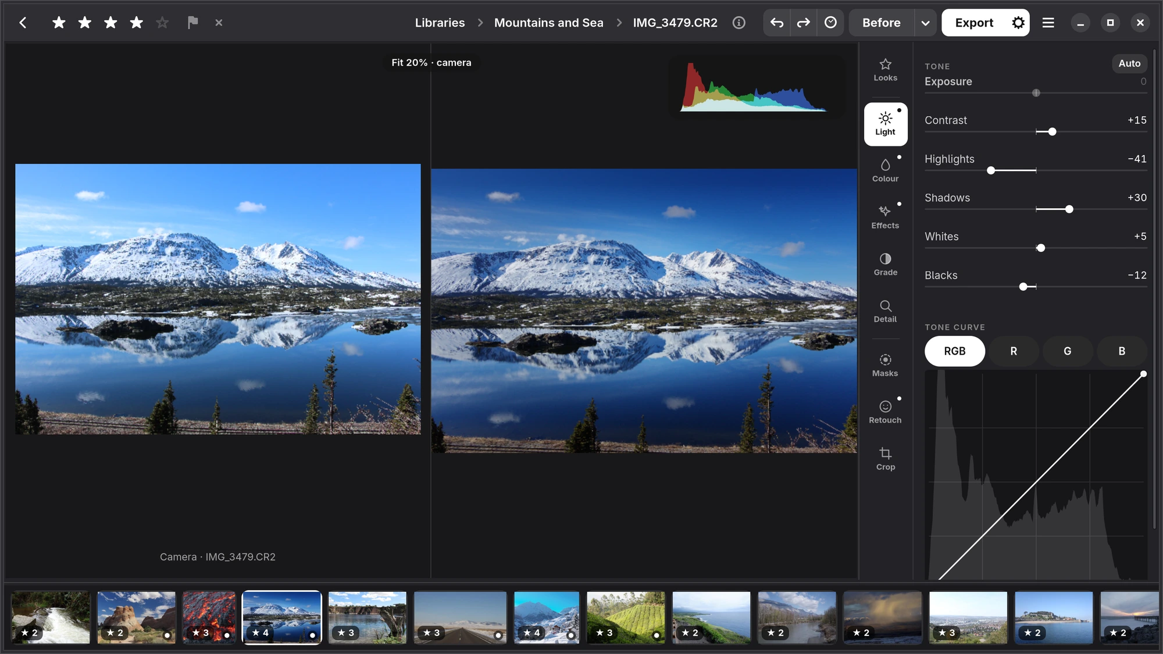Set rating to one star
The image size is (1163, 654).
tap(59, 23)
